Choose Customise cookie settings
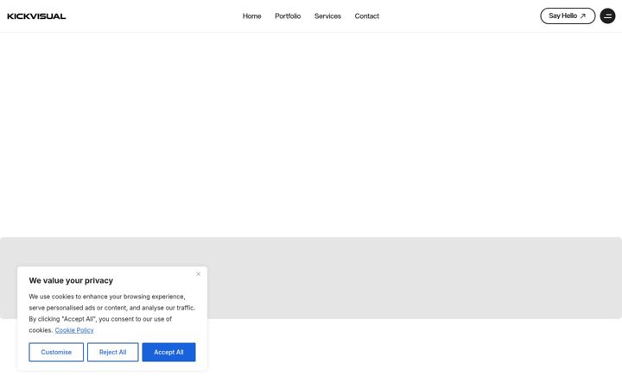This screenshot has width=622, height=388. (56, 352)
